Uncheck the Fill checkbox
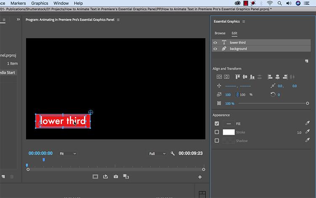 click(x=217, y=124)
